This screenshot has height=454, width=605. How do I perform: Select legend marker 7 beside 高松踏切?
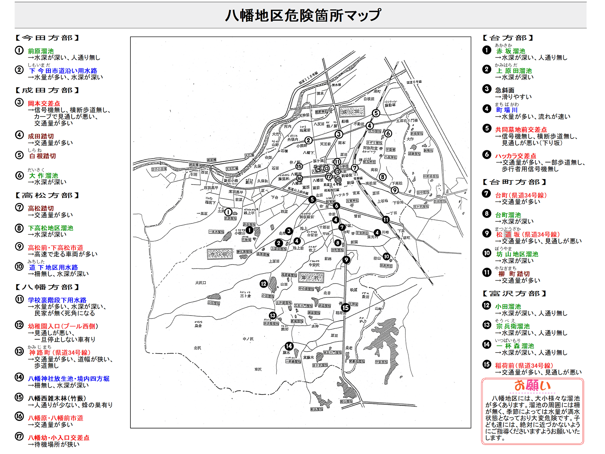pos(19,207)
